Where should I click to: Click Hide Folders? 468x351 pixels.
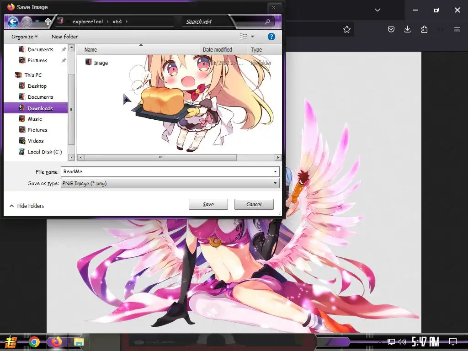(x=27, y=206)
